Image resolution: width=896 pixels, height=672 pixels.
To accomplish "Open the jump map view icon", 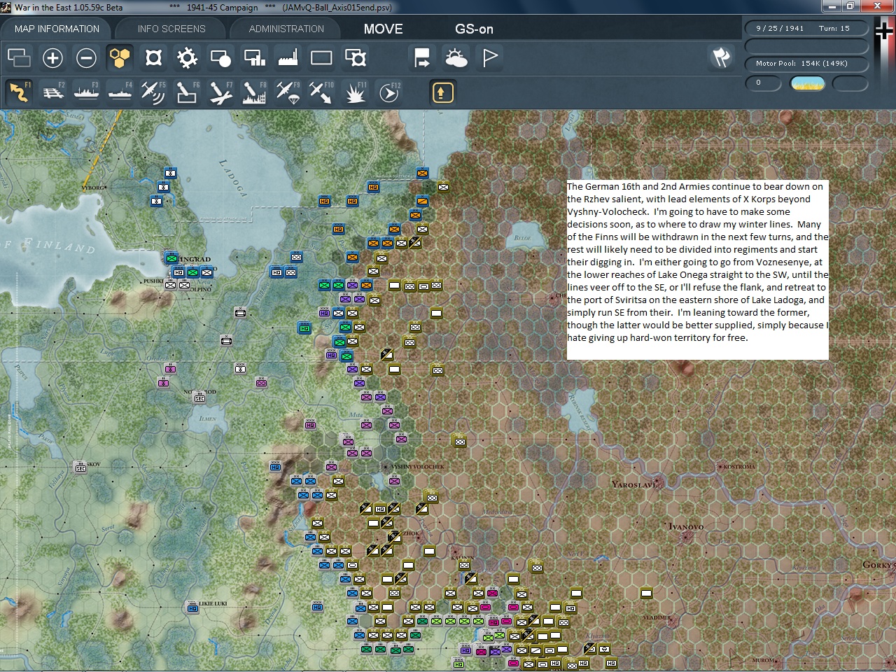I will click(x=19, y=57).
